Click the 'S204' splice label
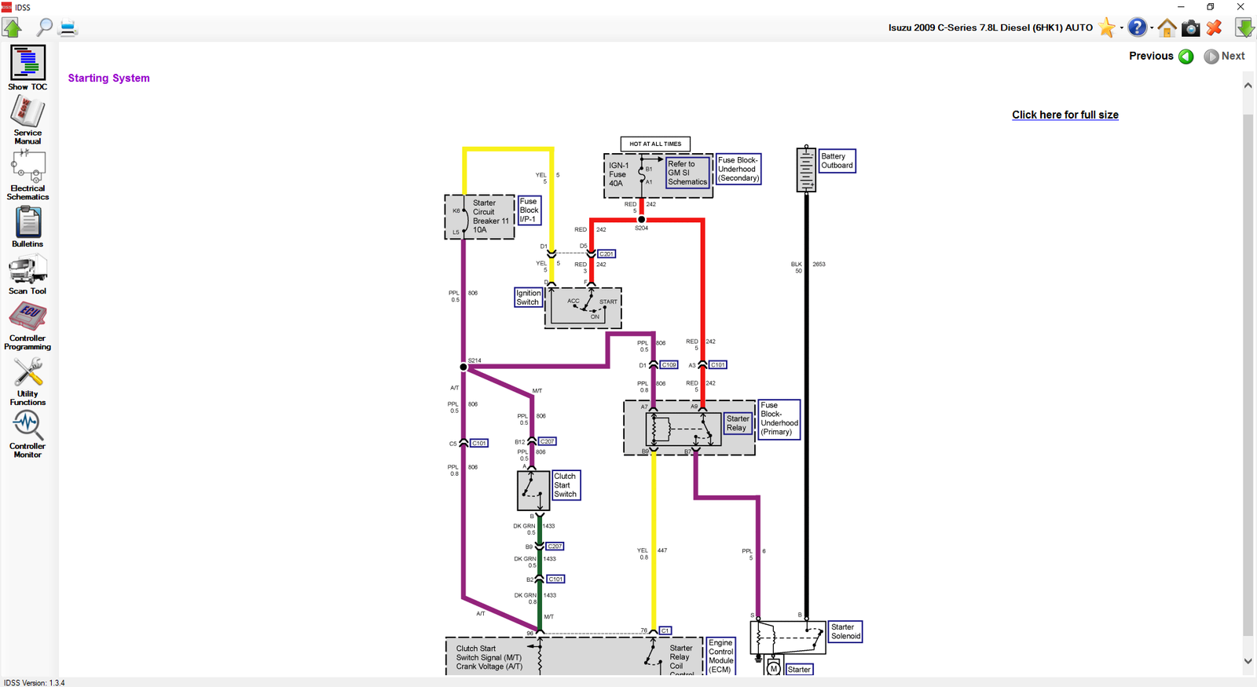Viewport: 1257px width, 687px height. point(642,228)
